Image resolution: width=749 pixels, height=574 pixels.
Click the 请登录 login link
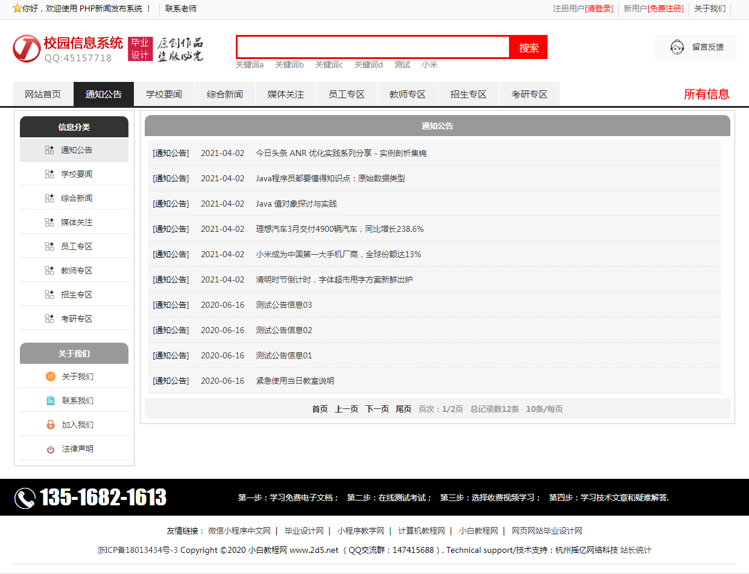[599, 8]
